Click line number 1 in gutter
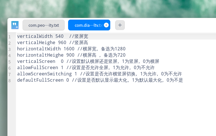The image size is (216, 136). click(9, 37)
